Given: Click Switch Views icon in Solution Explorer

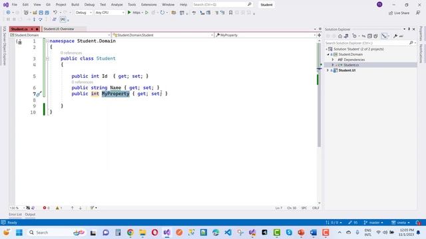Looking at the screenshot, I should (x=346, y=36).
